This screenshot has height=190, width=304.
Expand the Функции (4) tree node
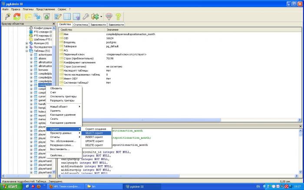(x=27, y=43)
